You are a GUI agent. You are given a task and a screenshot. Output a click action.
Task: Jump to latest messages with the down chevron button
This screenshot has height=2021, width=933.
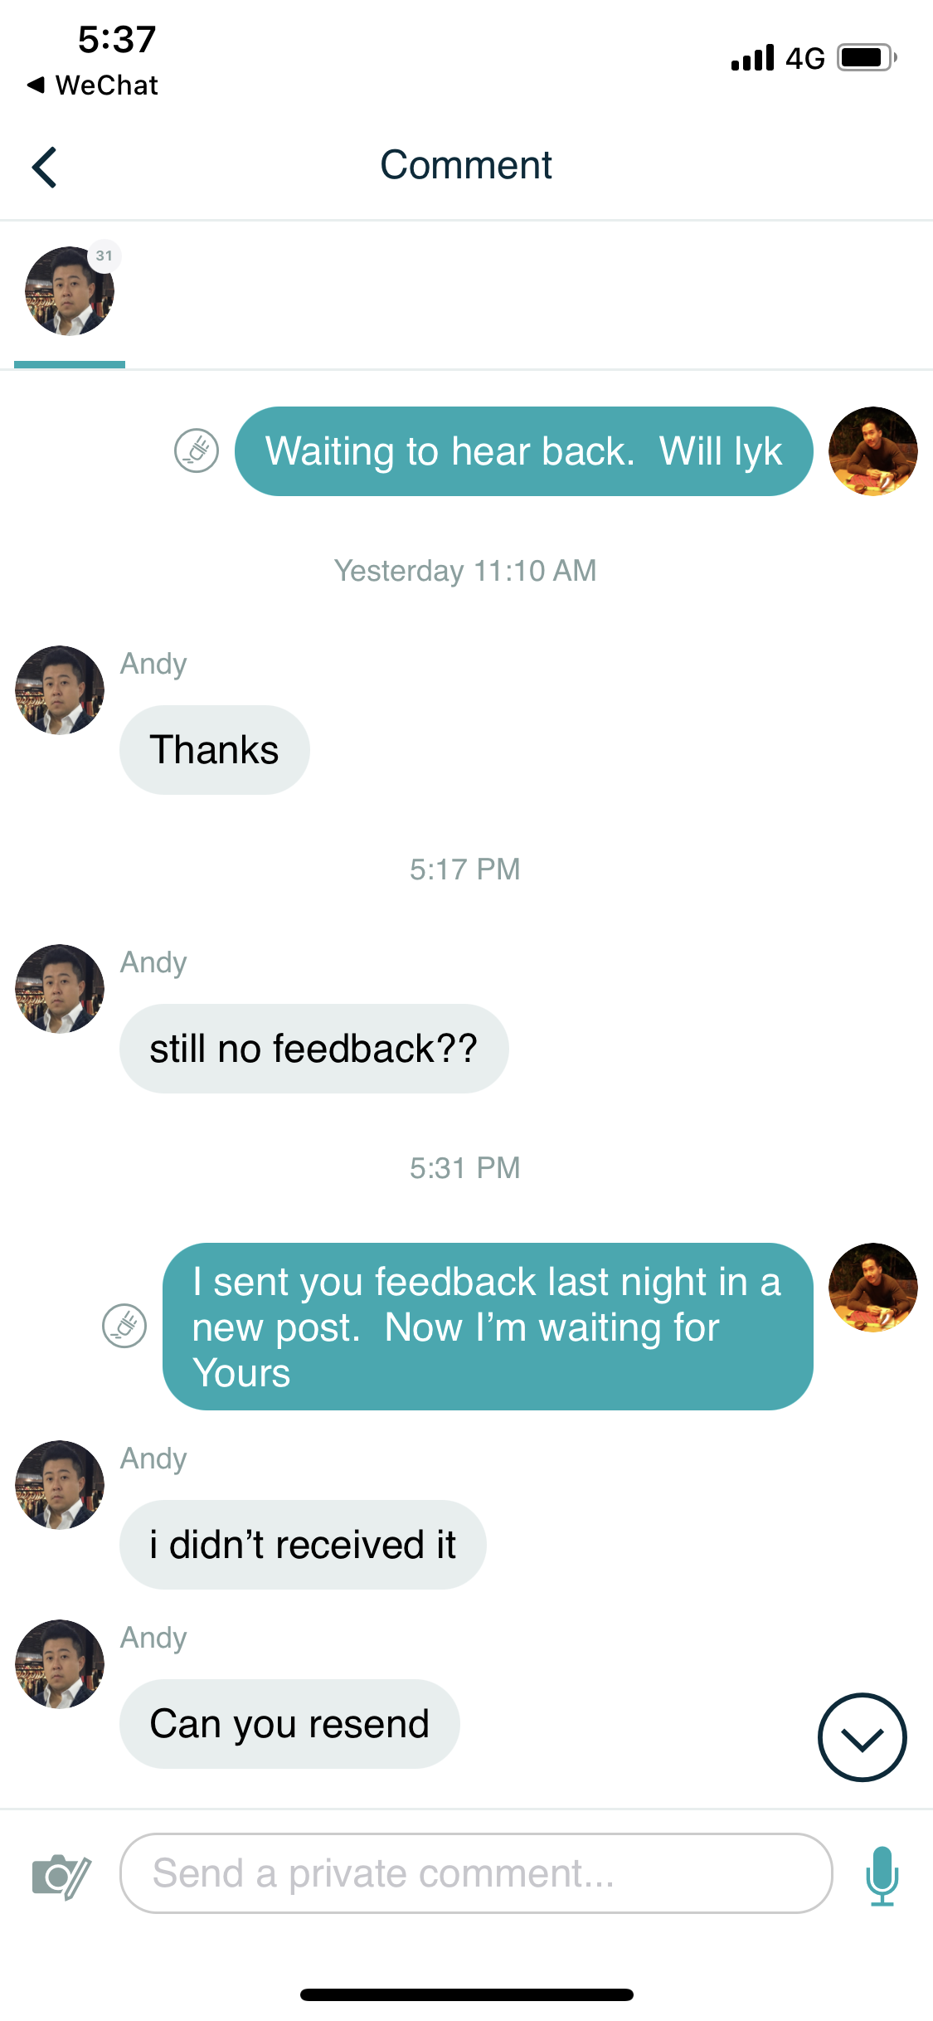(x=863, y=1737)
